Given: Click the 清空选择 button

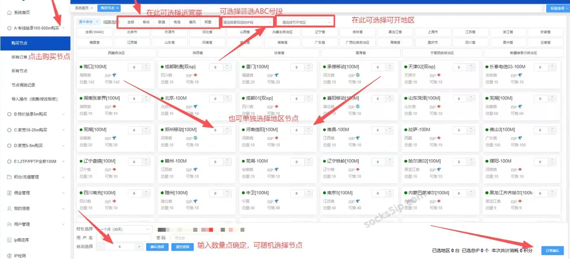Looking at the screenshot, I should (182, 247).
